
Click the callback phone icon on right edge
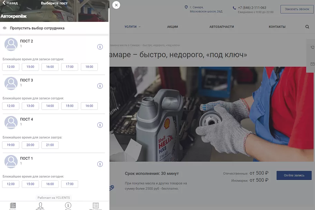312,47
